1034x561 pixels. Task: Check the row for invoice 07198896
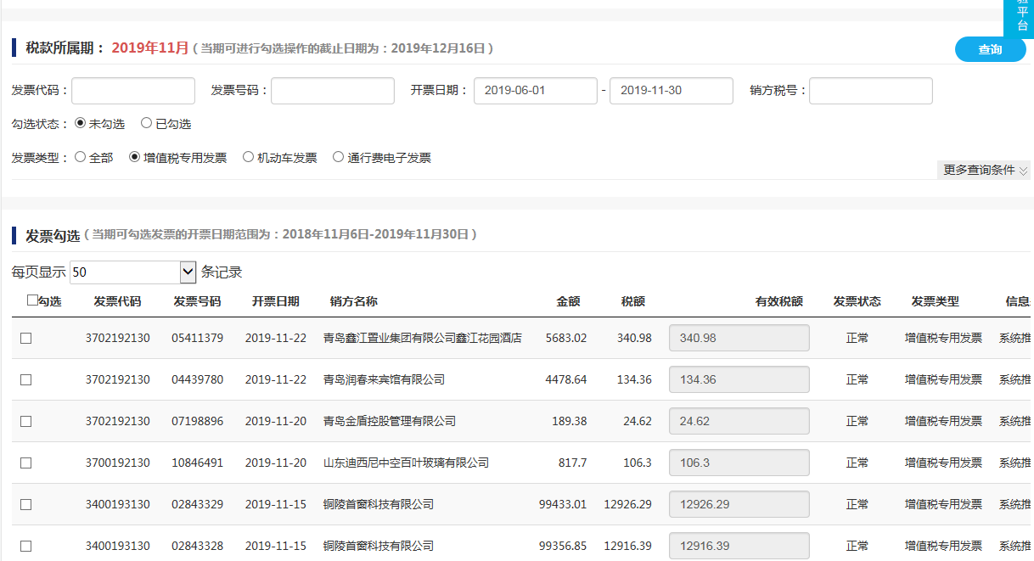25,421
